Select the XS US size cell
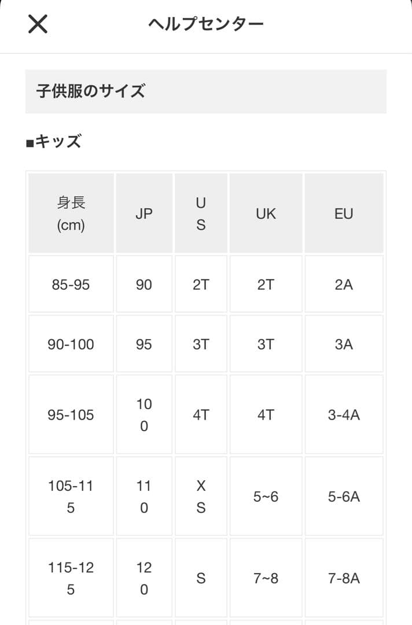 (x=201, y=497)
